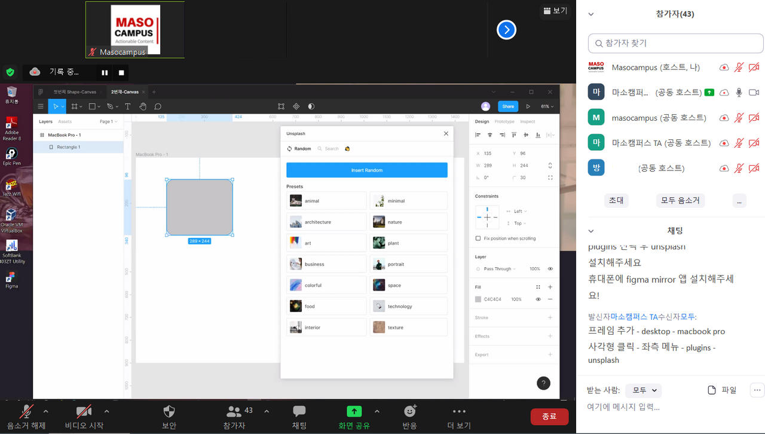The height and width of the screenshot is (434, 765).
Task: Pause the Zoom recording
Action: (105, 73)
